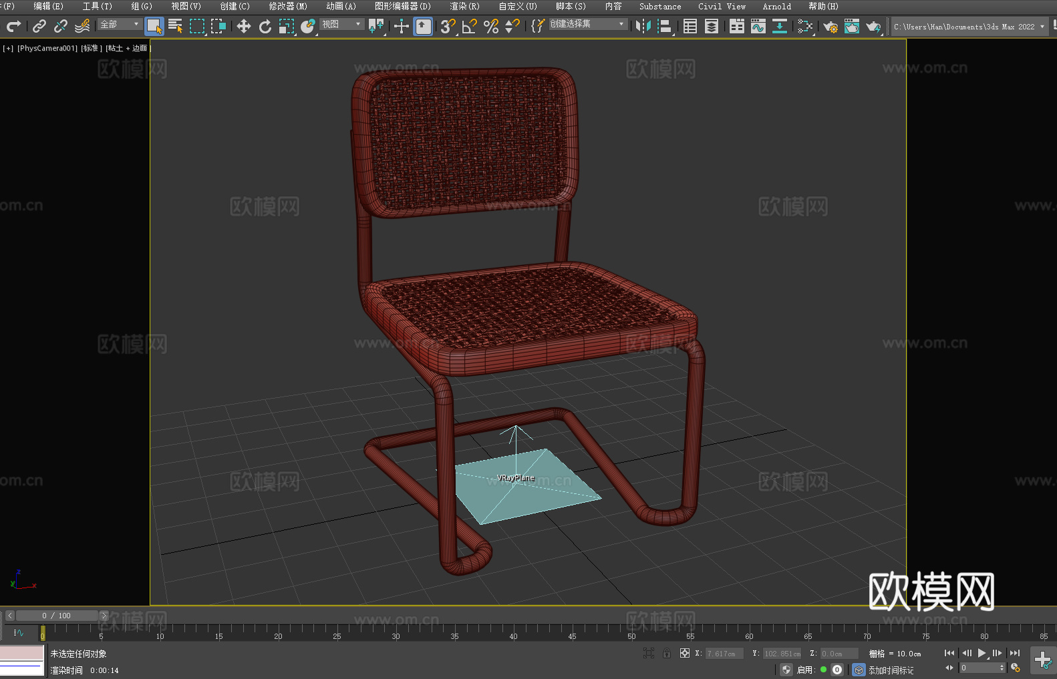Toggle Absolute/Offset transform type-in mode
The width and height of the screenshot is (1057, 679).
[685, 653]
